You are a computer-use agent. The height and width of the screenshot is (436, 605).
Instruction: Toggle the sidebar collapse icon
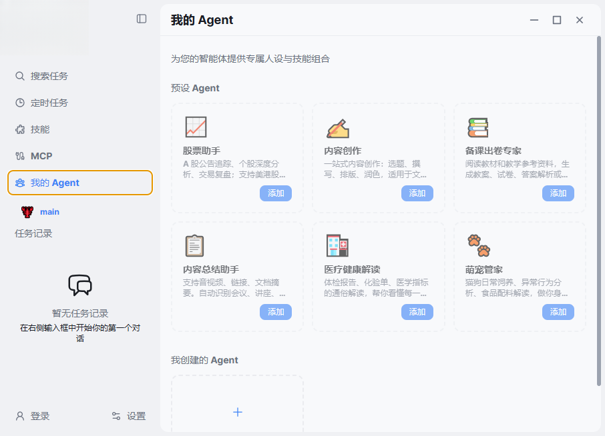pyautogui.click(x=142, y=19)
